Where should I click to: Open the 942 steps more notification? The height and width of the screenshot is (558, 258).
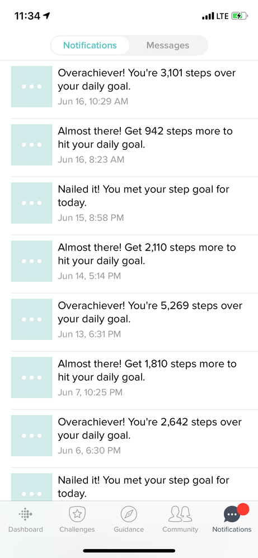point(129,145)
